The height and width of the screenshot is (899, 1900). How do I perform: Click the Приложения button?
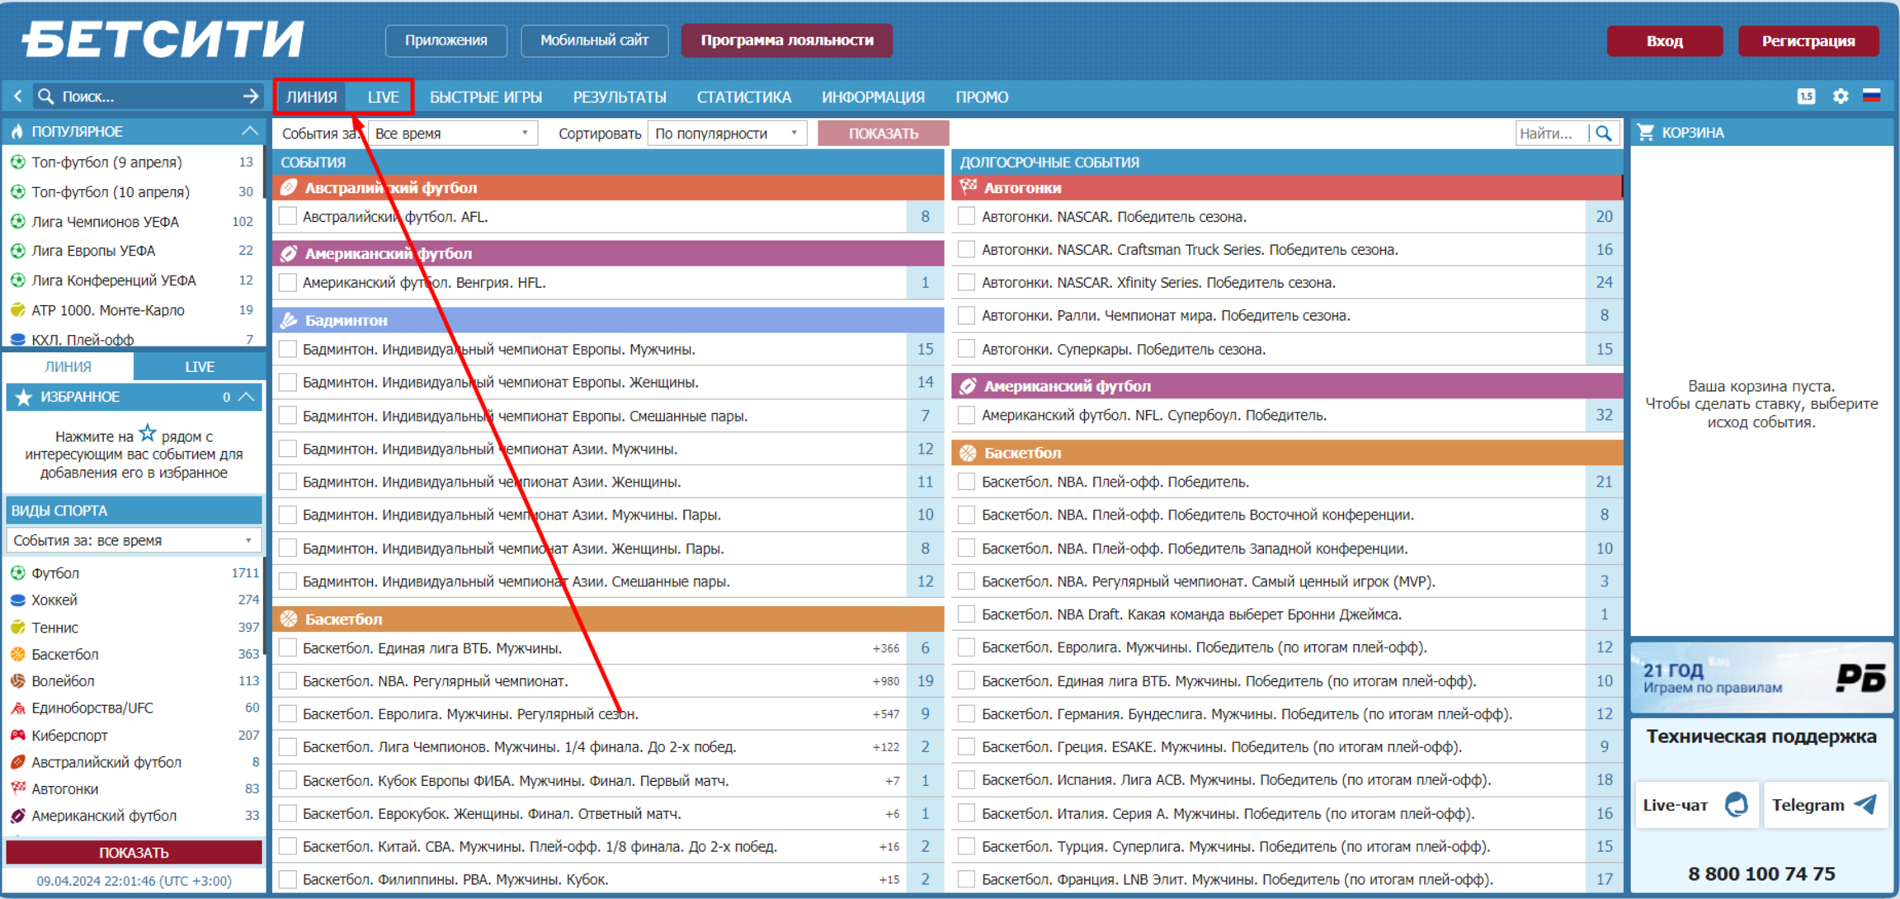pos(446,40)
